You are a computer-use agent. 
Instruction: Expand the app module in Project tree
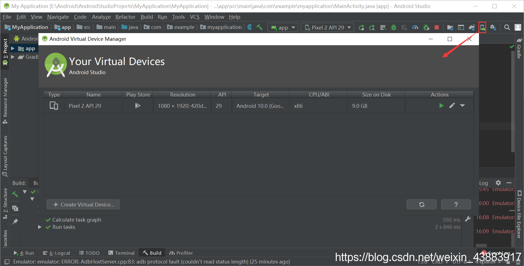(12, 49)
